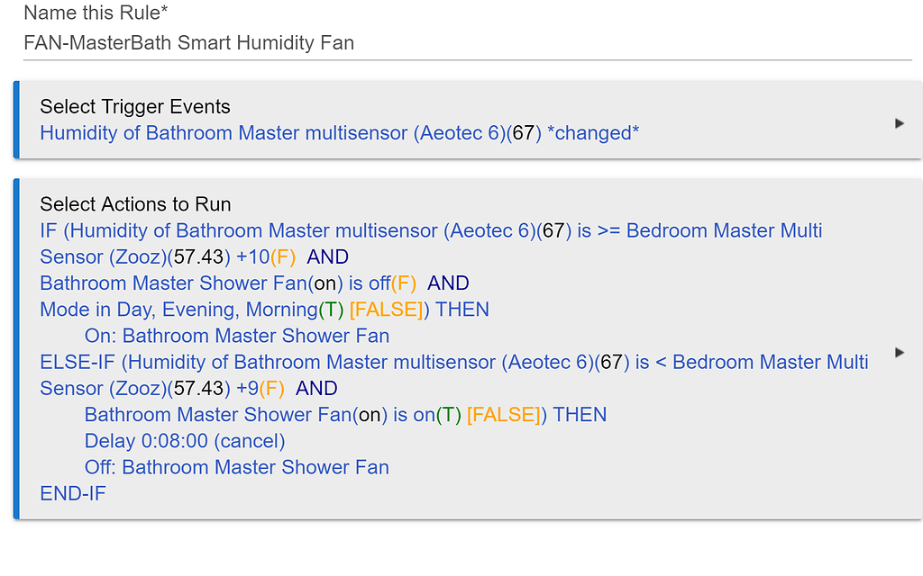Image resolution: width=923 pixels, height=576 pixels.
Task: Expand the Select Actions to Run arrow
Action: point(899,352)
